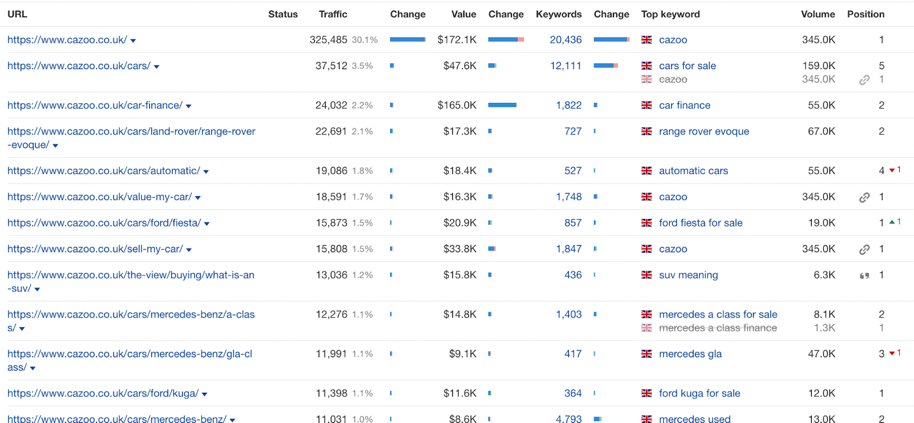Viewport: 914px width, 423px height.
Task: Expand the dropdown arrow beside ford/kuga URL
Action: 205,394
